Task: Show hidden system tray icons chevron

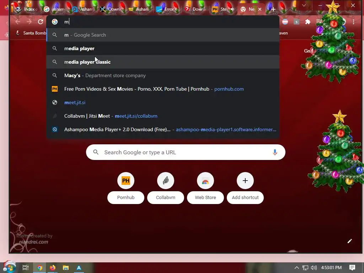Action: coord(297,268)
